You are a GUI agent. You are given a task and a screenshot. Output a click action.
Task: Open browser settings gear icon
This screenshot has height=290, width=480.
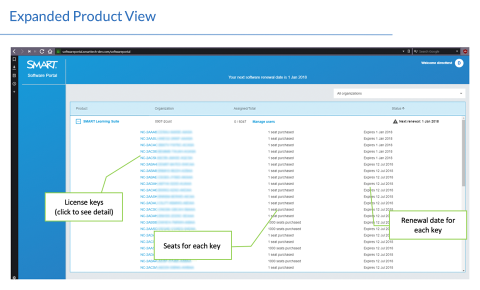14,277
